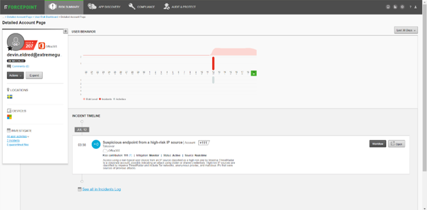The image size is (427, 210).
Task: Click the Compliance key icon
Action: (132, 6)
